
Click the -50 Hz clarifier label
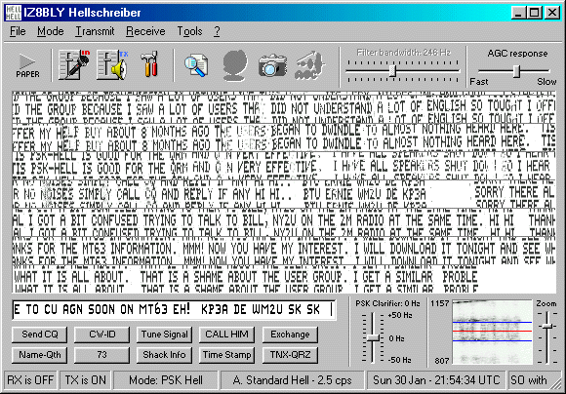tap(400, 360)
